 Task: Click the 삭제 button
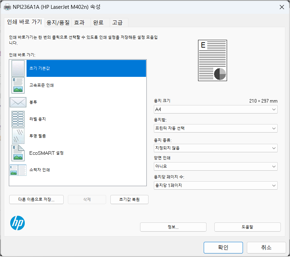[x=87, y=200]
